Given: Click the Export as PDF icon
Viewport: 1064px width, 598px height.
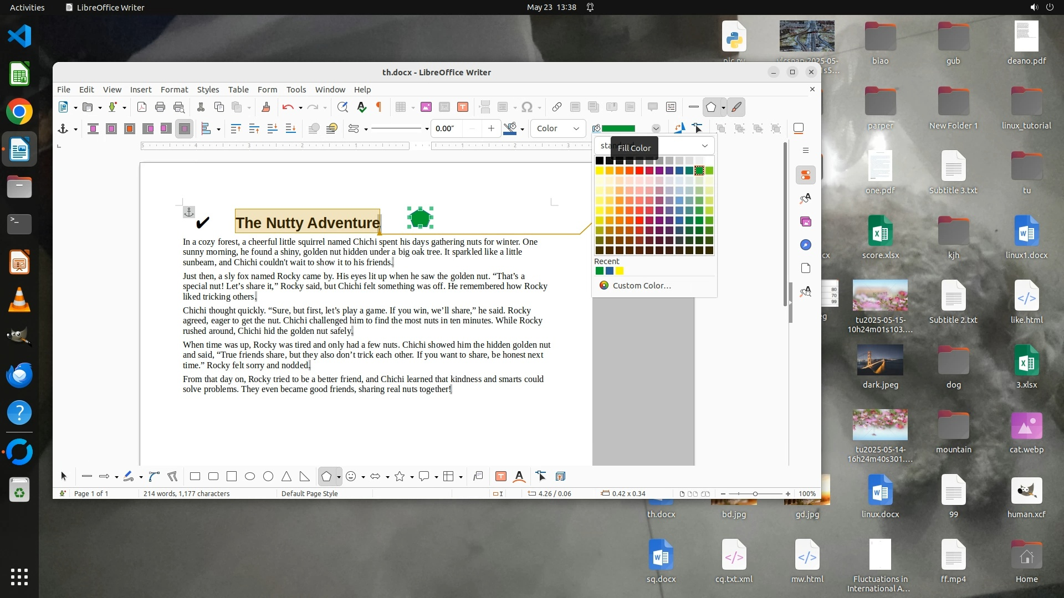Looking at the screenshot, I should pyautogui.click(x=142, y=107).
